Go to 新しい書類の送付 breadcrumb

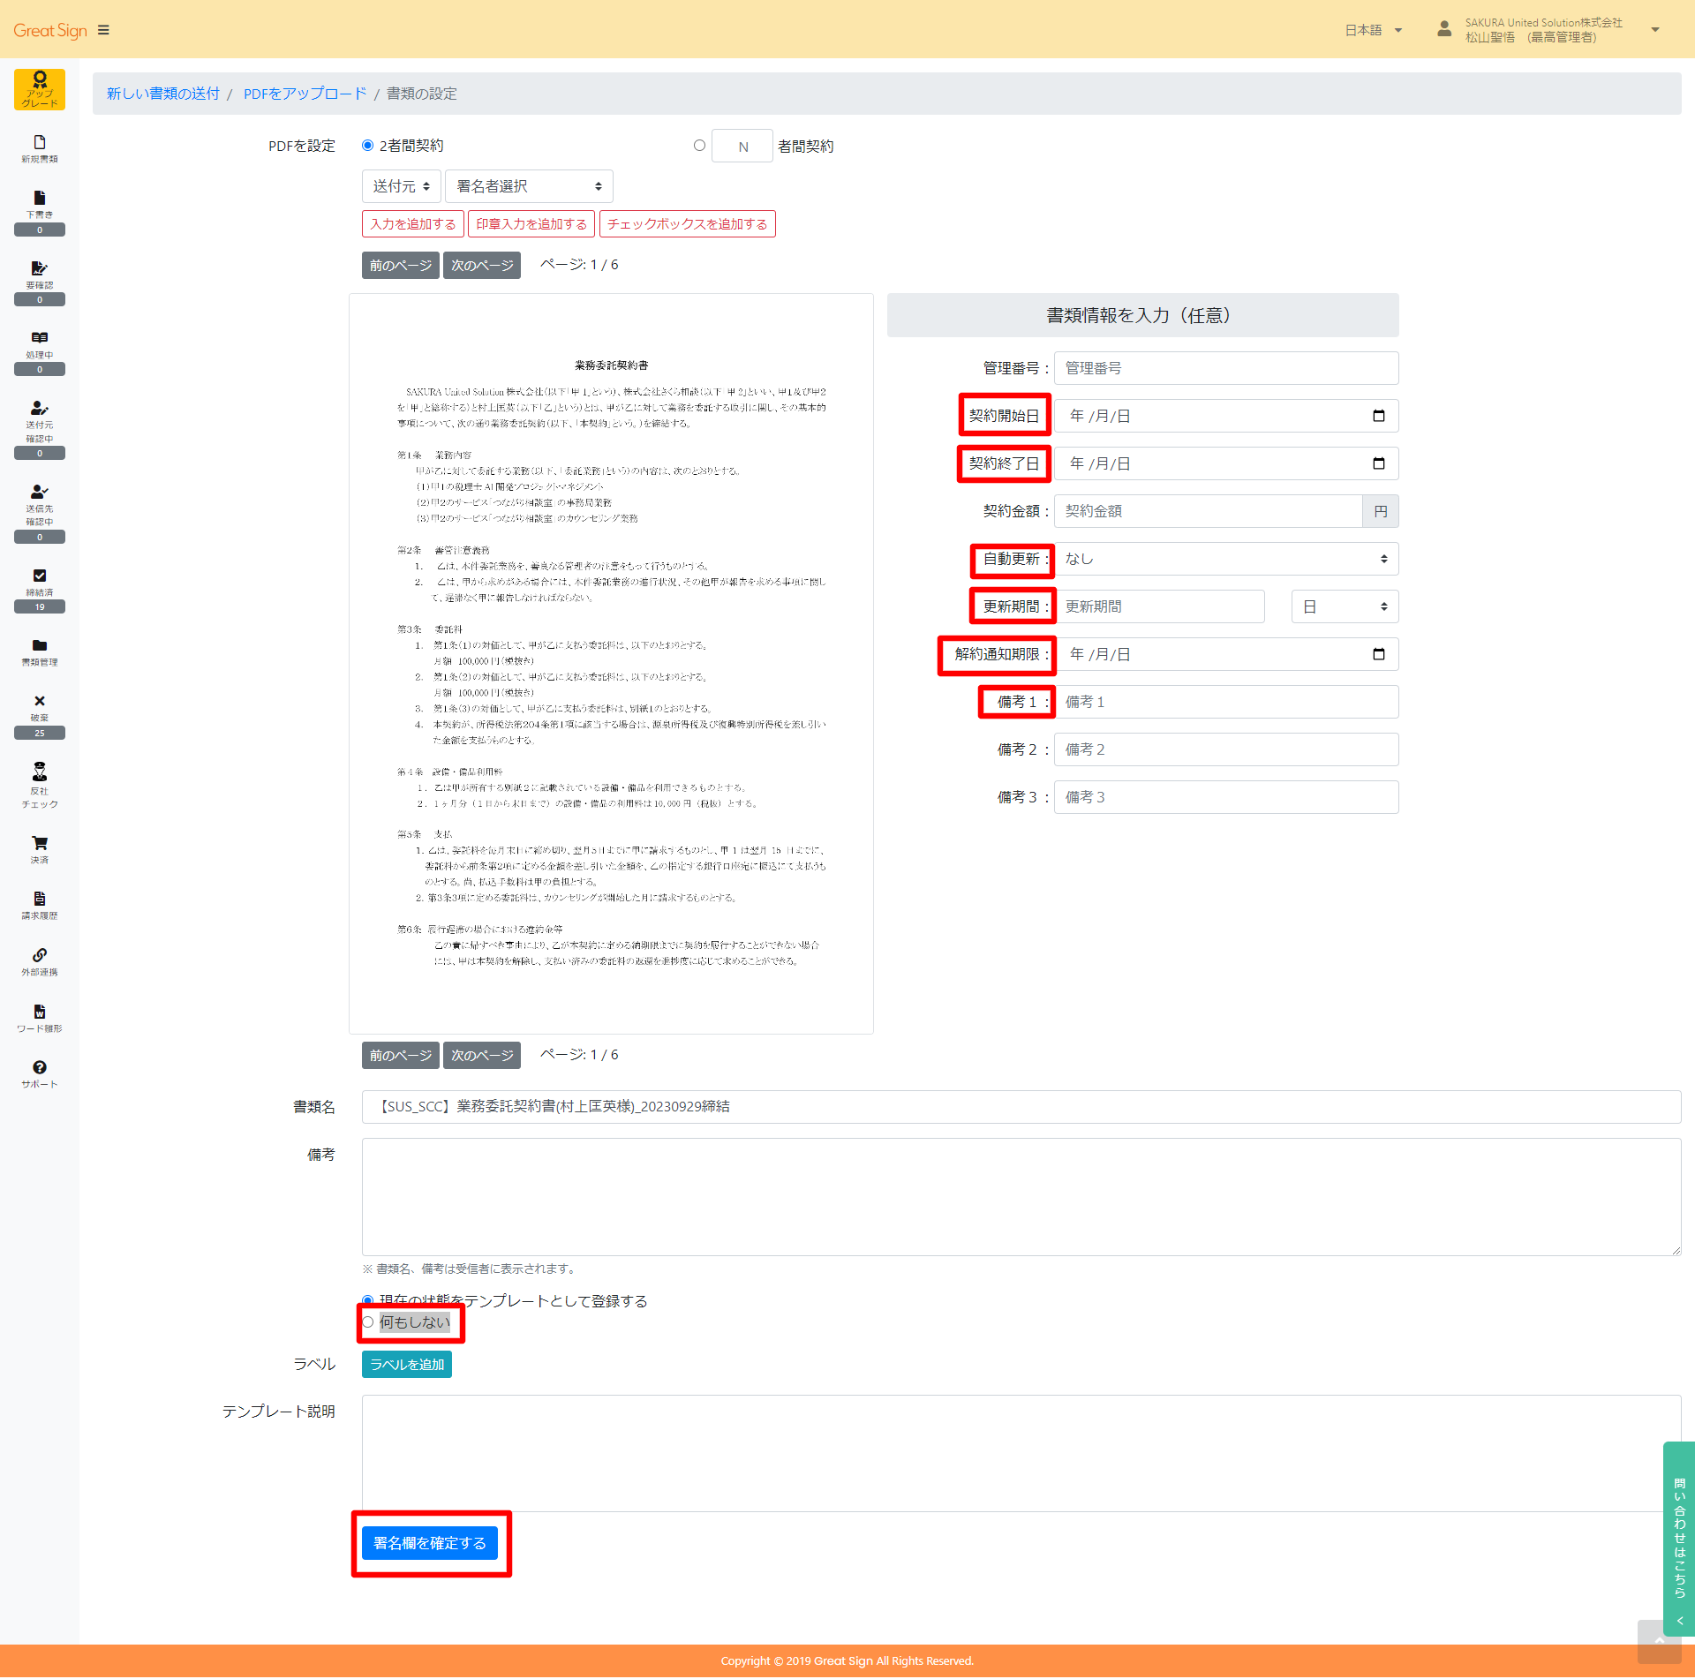coord(163,94)
